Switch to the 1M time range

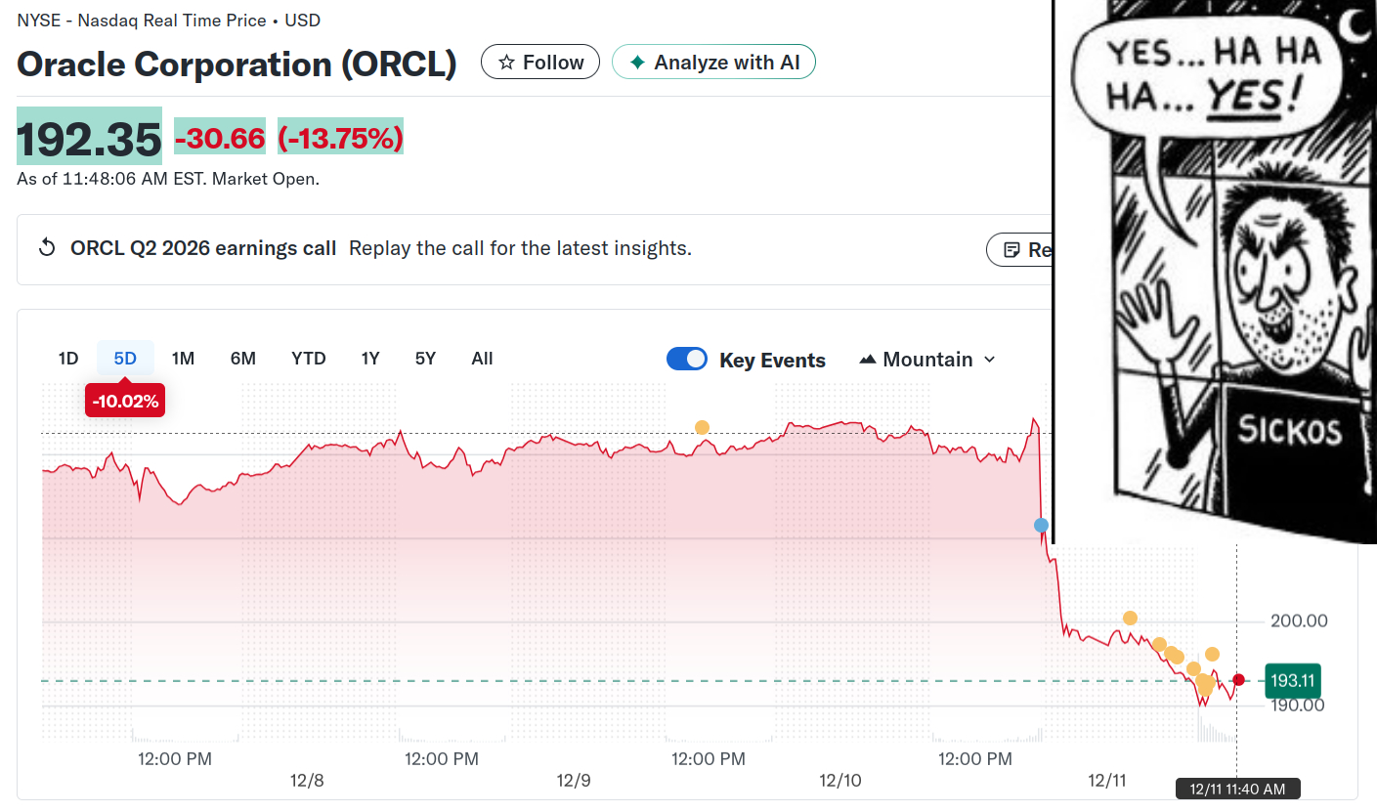coord(183,359)
